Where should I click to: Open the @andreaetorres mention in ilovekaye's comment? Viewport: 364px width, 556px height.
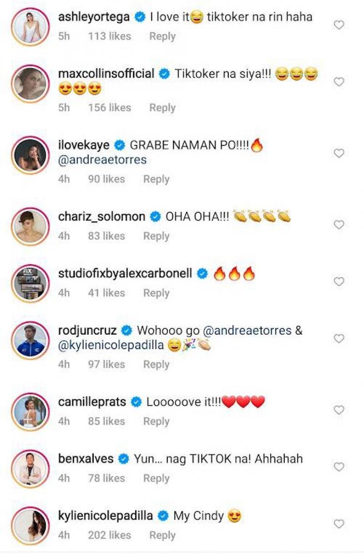[102, 160]
